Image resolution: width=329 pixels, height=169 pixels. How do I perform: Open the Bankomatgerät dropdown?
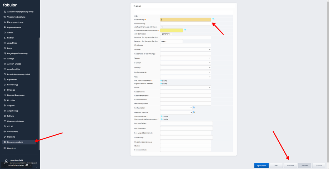pyautogui.click(x=185, y=72)
